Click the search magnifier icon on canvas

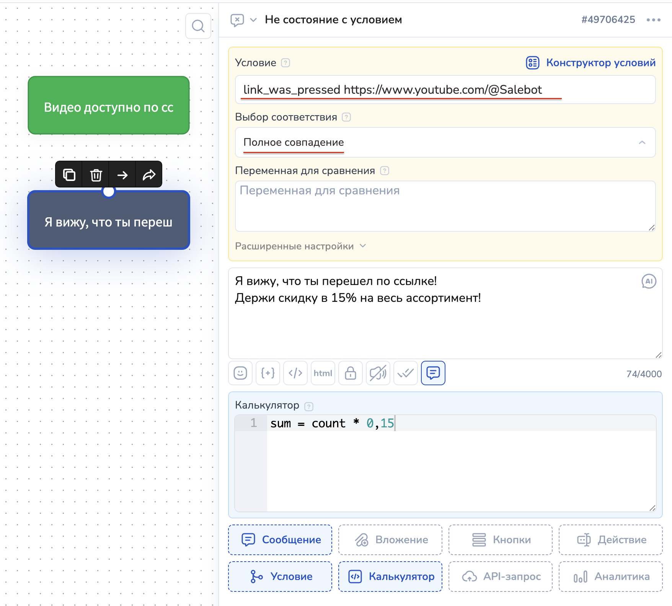click(198, 26)
